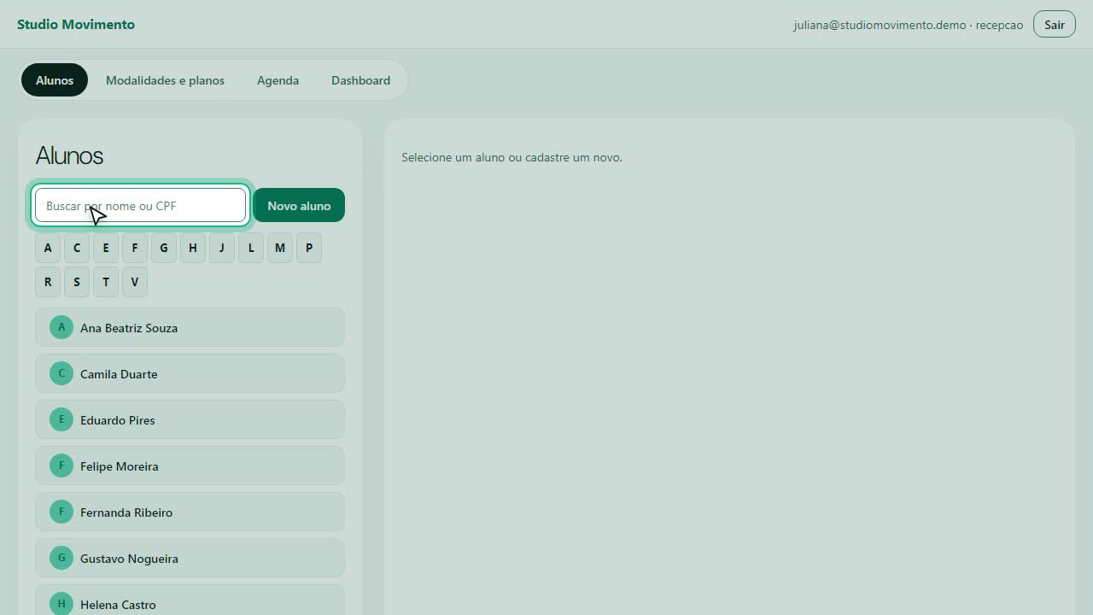Click the avatar icon of Ana Beatriz Souza
The image size is (1093, 615).
(61, 327)
